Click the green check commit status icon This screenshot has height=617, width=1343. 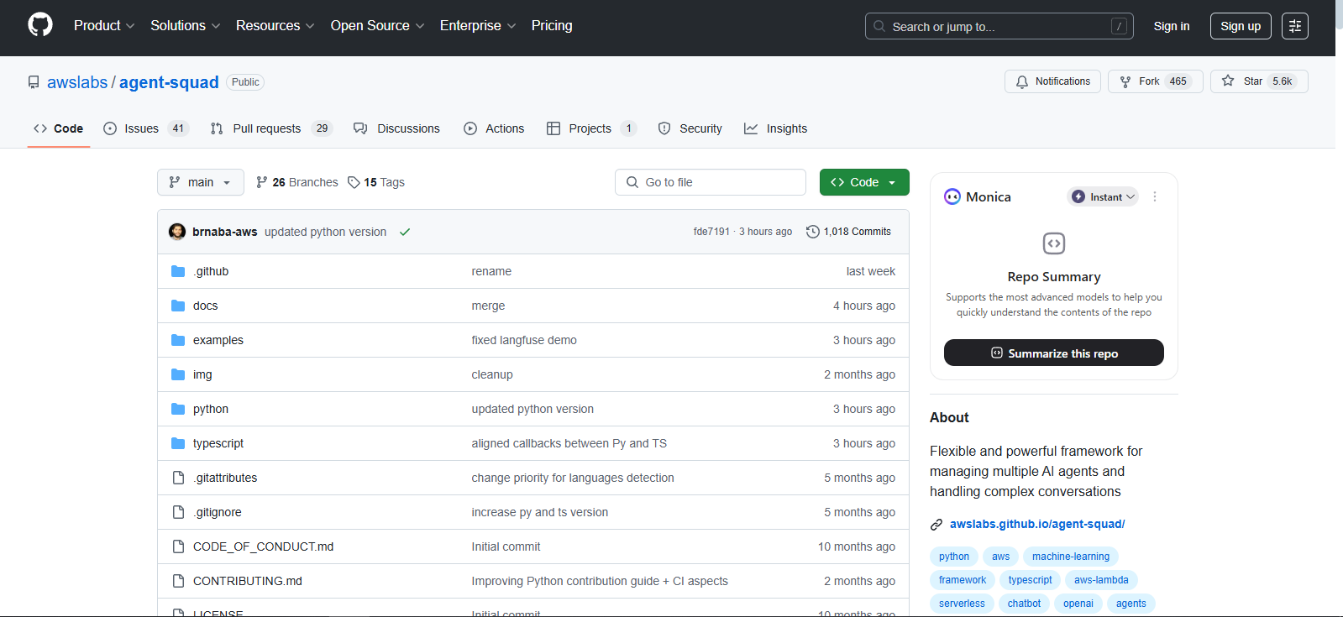pos(405,232)
